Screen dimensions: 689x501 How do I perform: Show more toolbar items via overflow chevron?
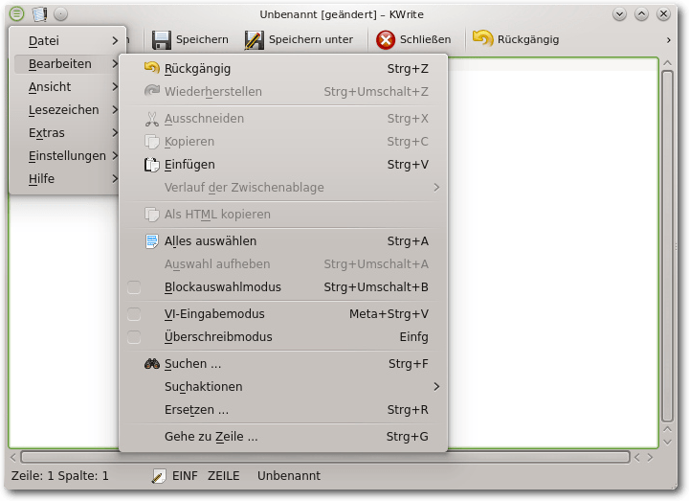(x=668, y=40)
